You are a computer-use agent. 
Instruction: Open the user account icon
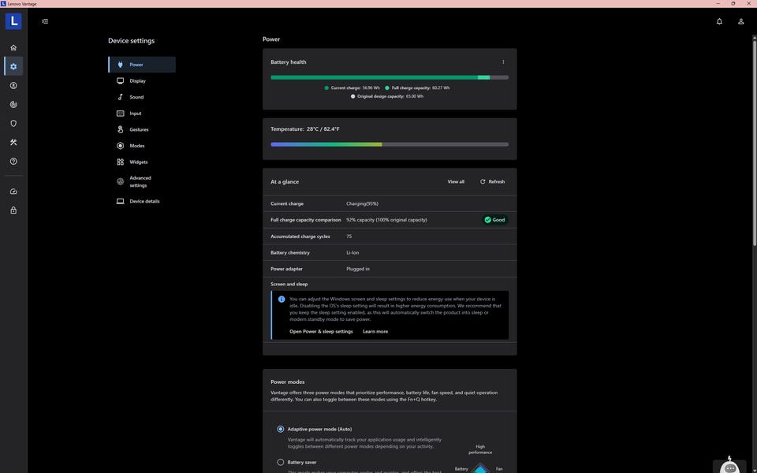(x=740, y=21)
